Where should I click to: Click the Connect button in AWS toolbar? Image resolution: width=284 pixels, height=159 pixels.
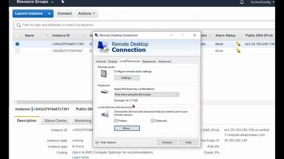65,14
